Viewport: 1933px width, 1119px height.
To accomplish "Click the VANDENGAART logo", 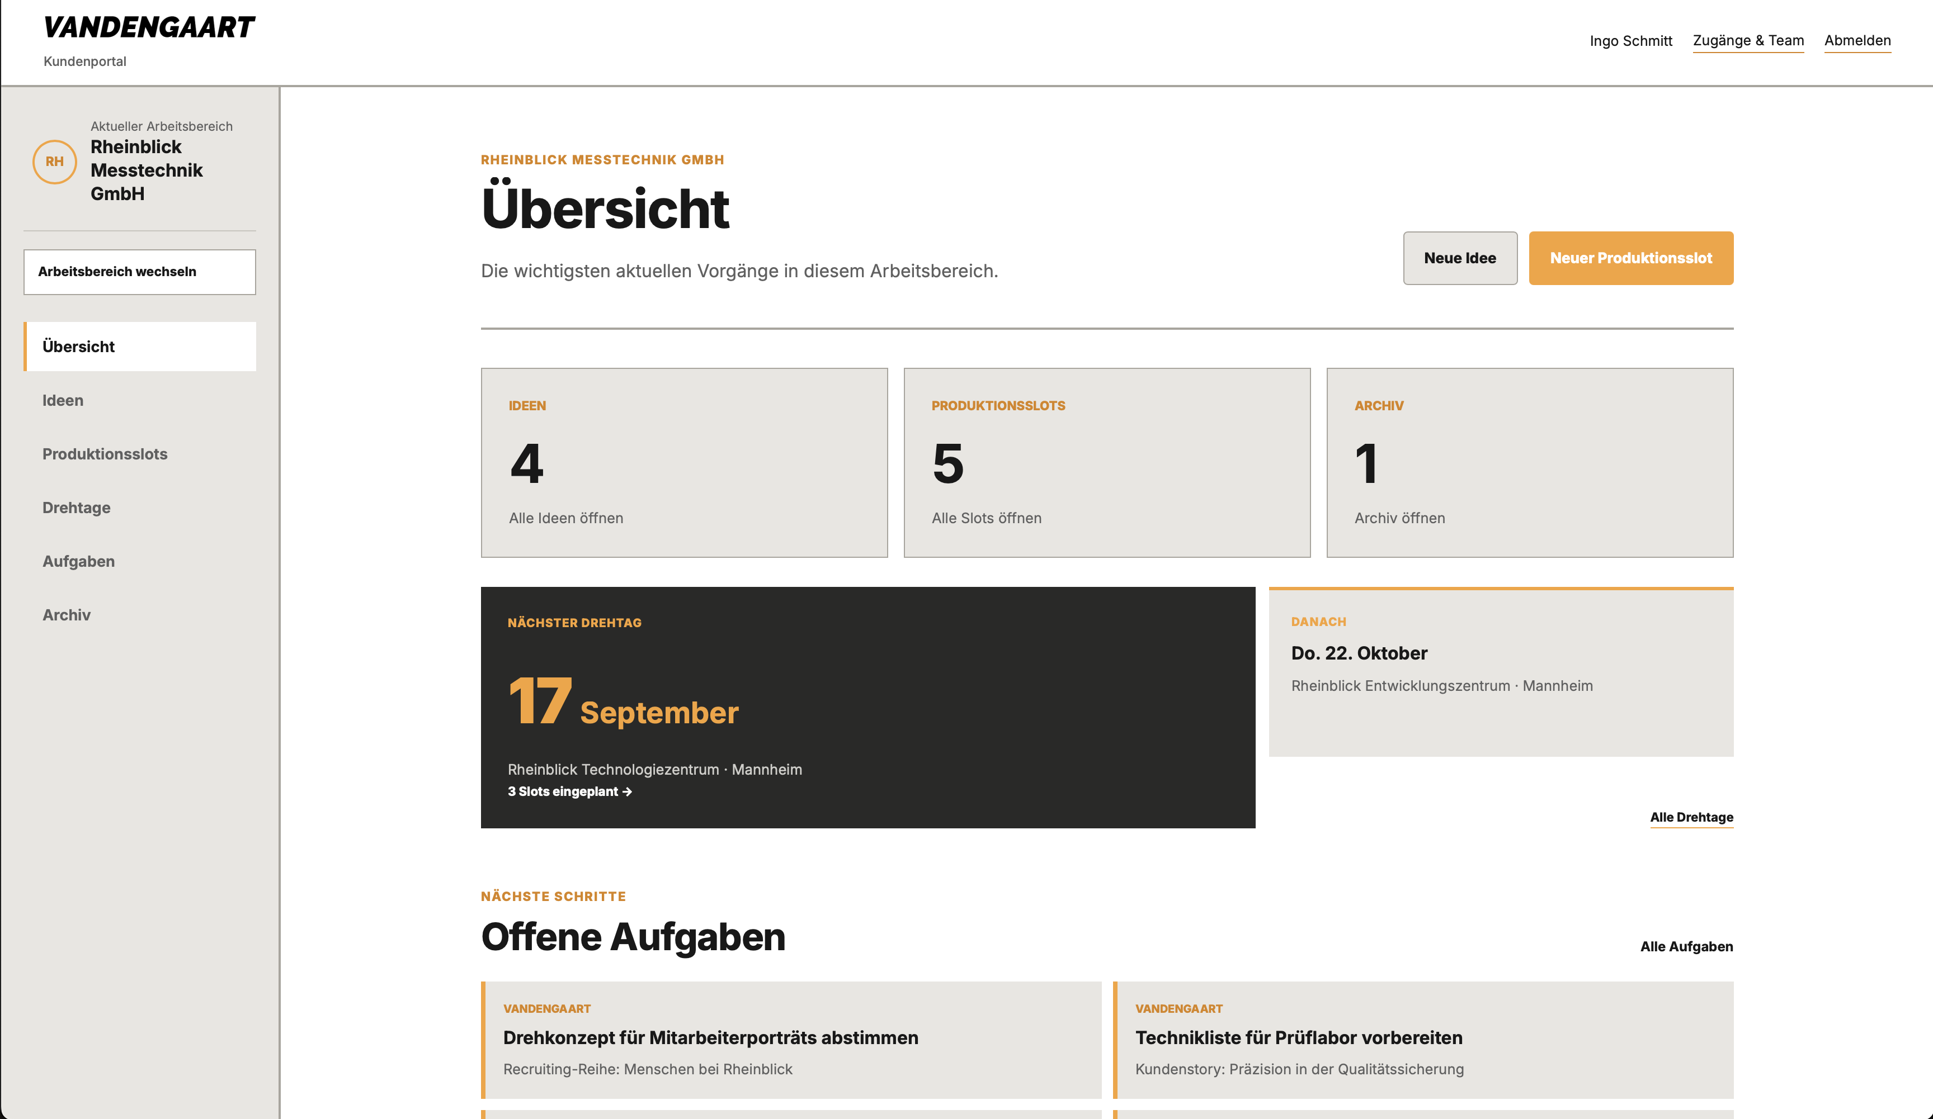I will [x=149, y=27].
